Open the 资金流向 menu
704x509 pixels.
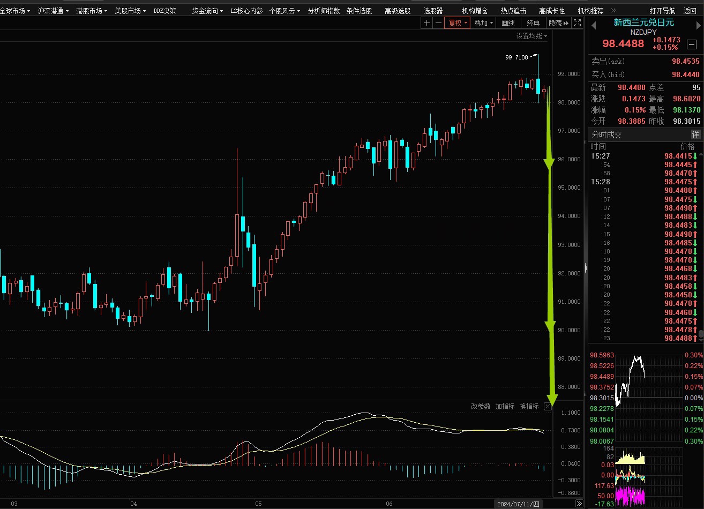coord(208,11)
